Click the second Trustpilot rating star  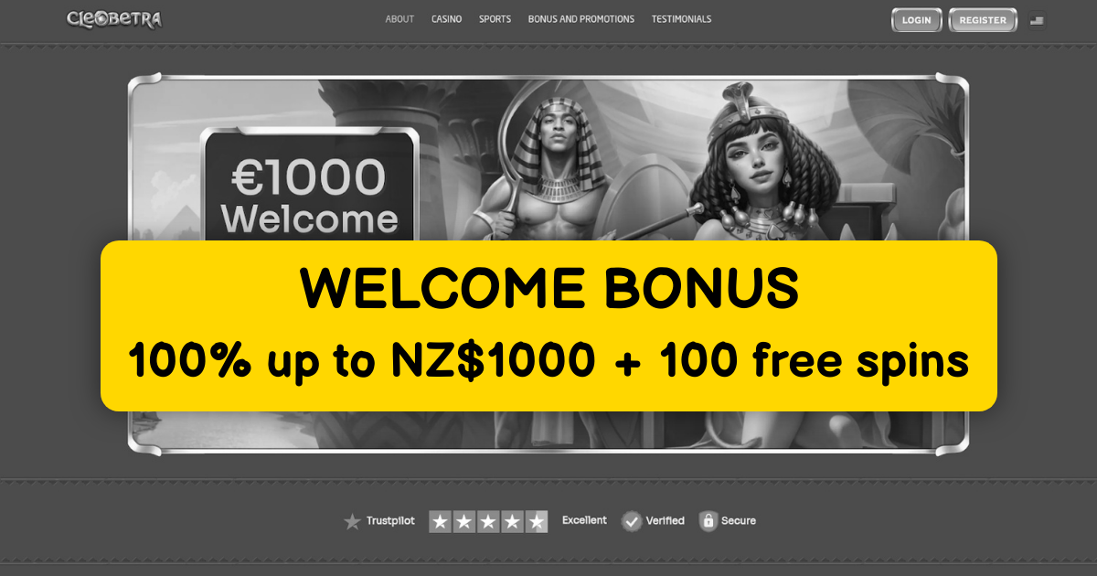(x=464, y=522)
